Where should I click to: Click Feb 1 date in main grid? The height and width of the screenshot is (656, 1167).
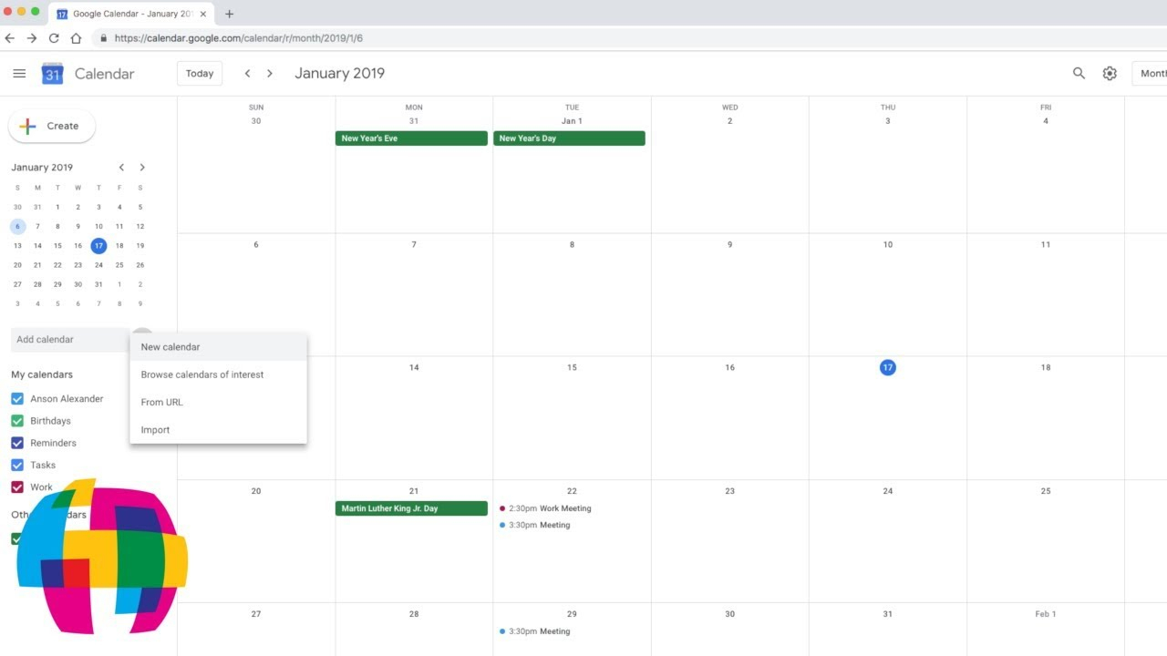[x=1046, y=614]
